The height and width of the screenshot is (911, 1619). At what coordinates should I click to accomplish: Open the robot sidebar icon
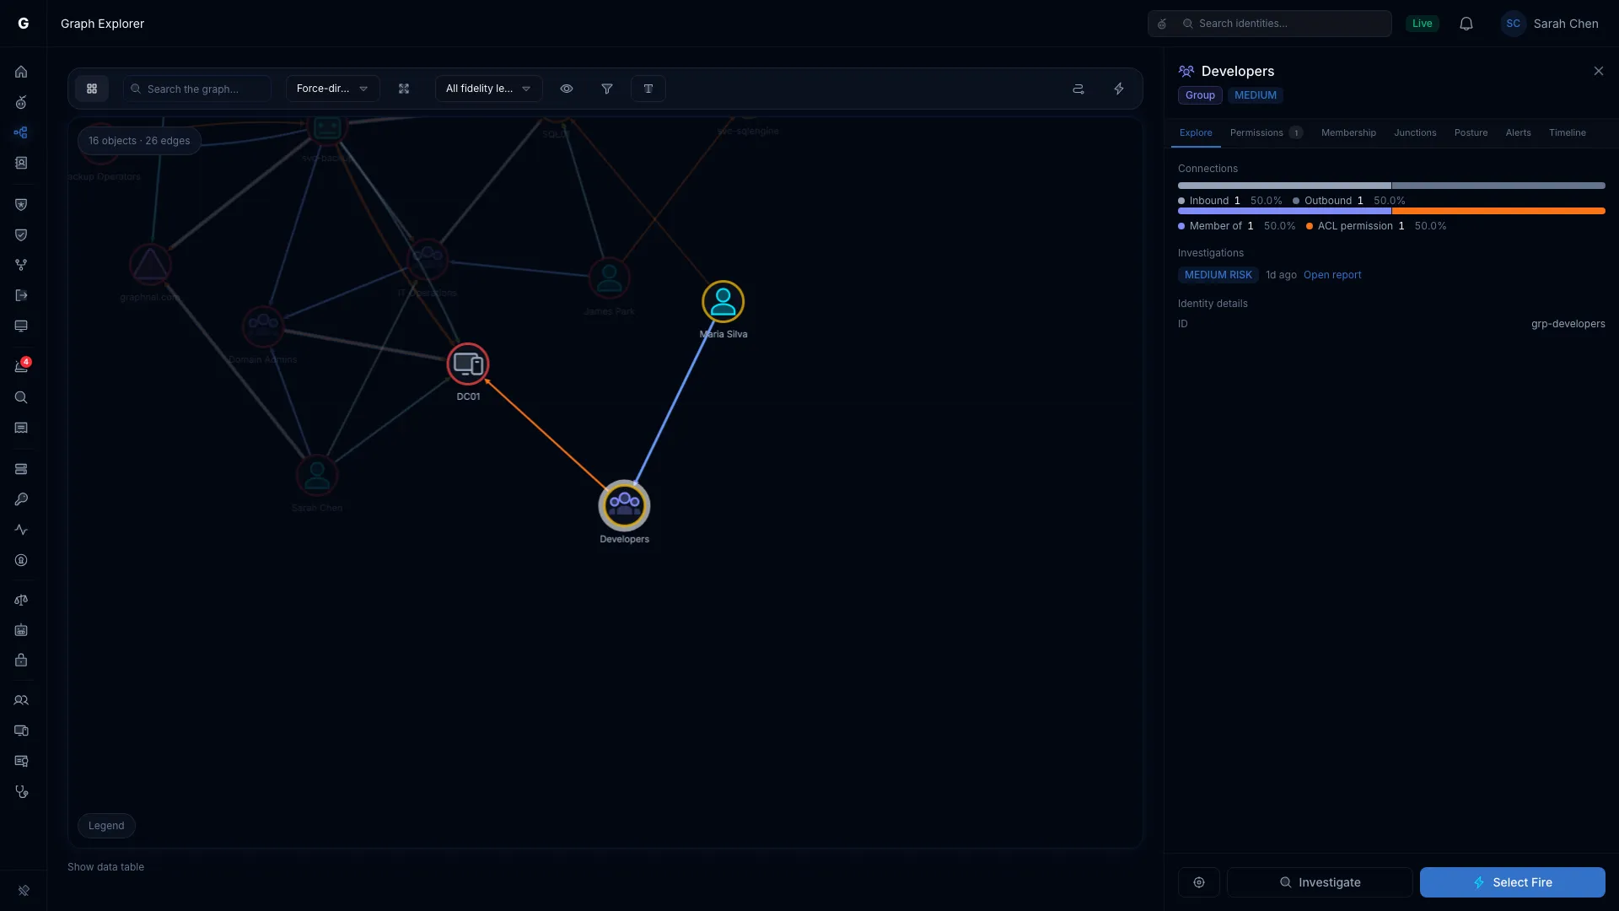pos(21,630)
